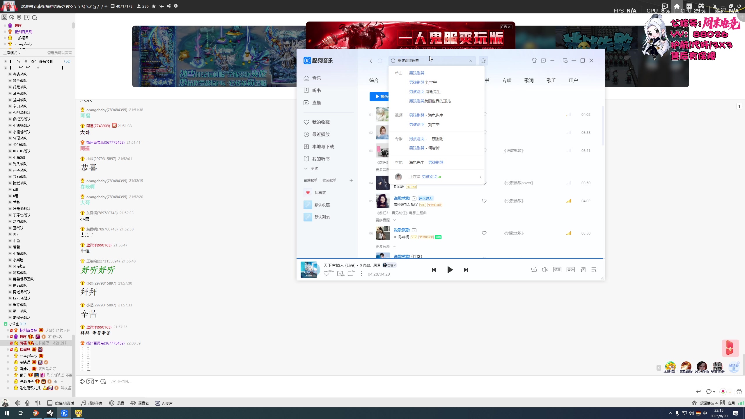Screen dimensions: 745x419
Task: Expand 更多 in KuGou sidebar
Action: tap(311, 168)
